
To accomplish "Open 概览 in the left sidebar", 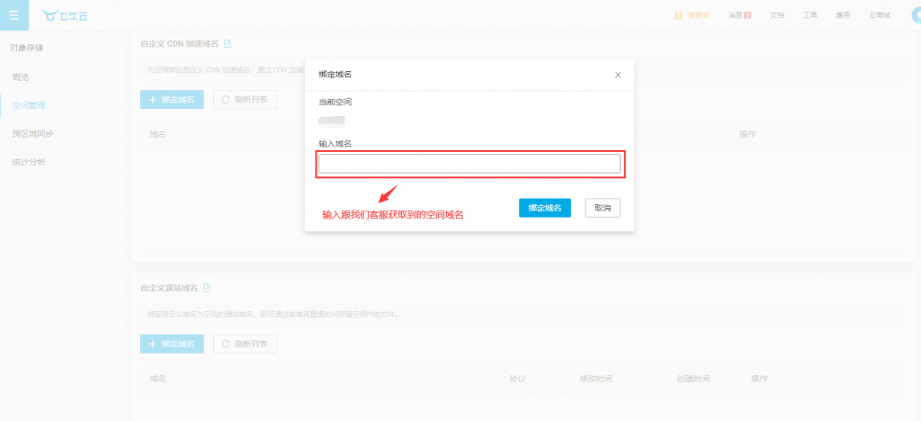I will click(x=21, y=76).
